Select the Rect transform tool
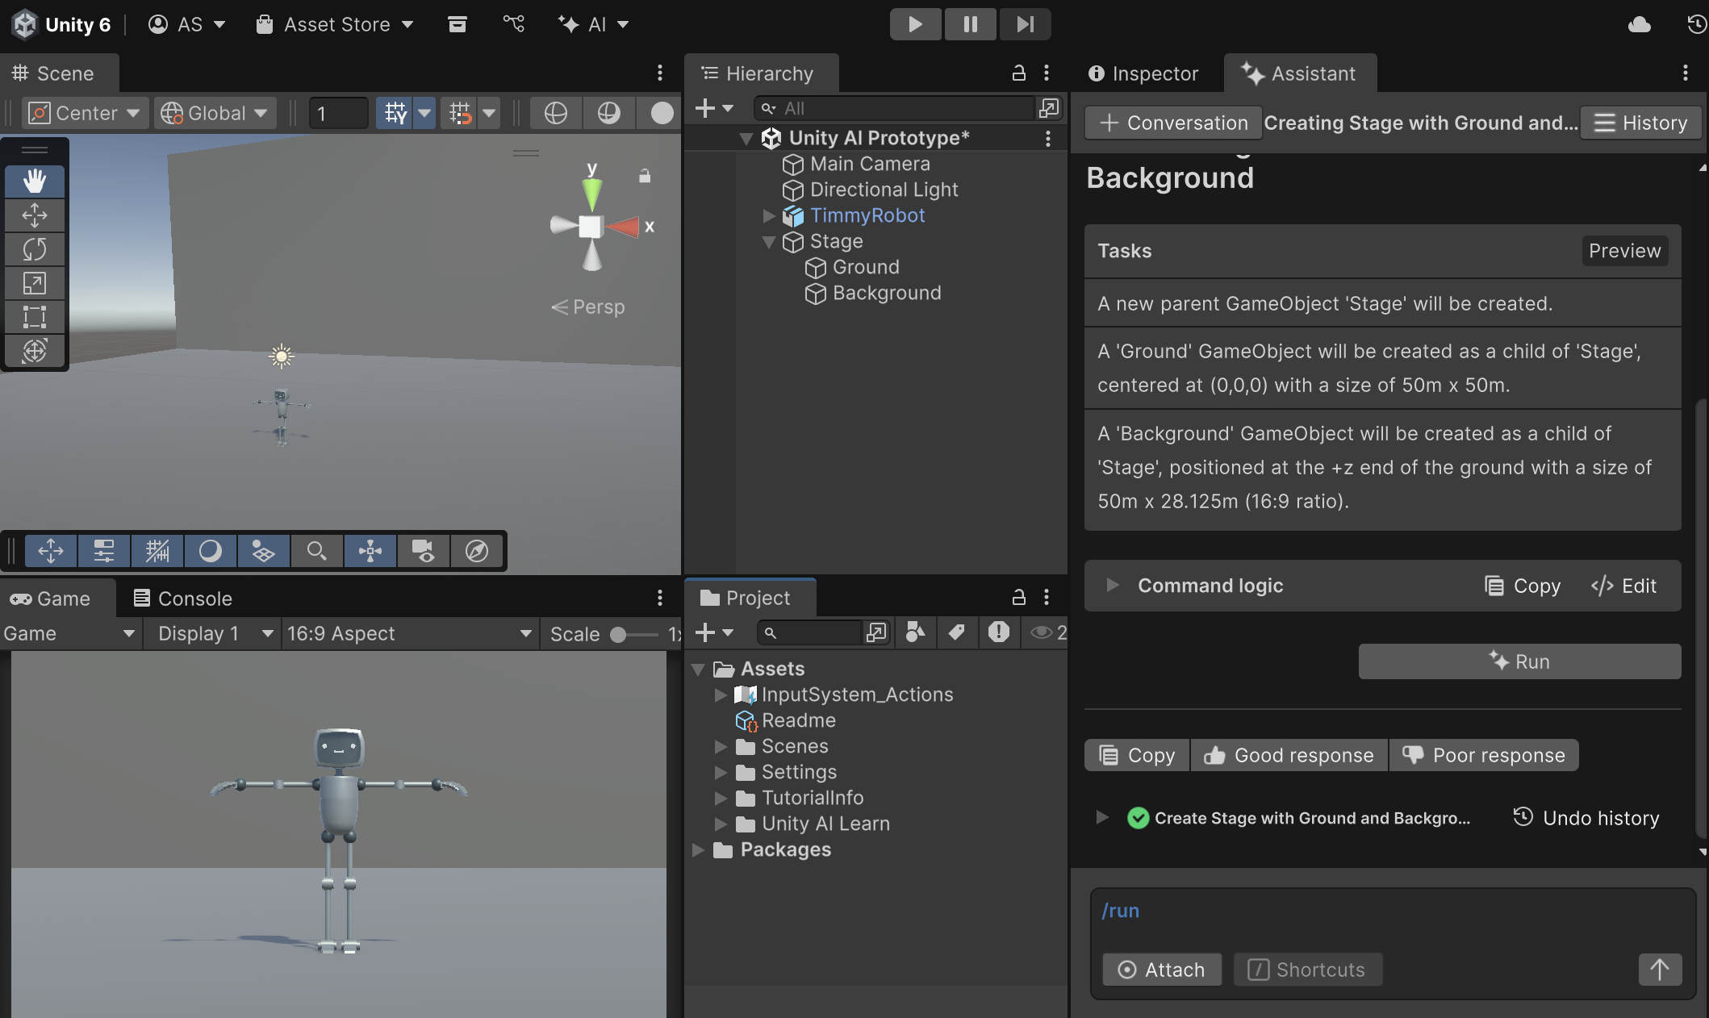 (x=34, y=317)
